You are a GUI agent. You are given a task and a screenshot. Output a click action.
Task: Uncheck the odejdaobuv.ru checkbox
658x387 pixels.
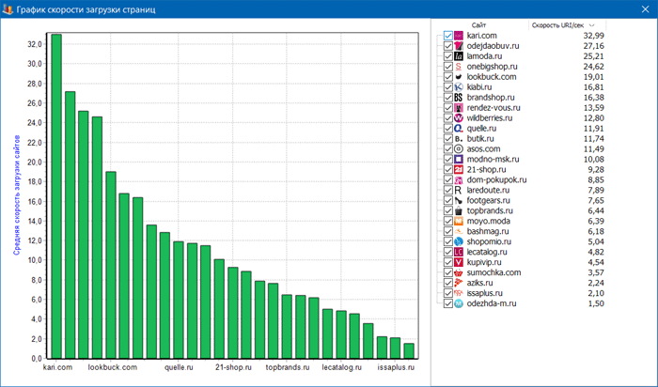click(447, 46)
